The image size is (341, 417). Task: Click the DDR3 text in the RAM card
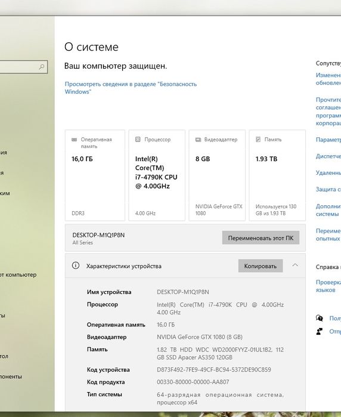pos(78,214)
